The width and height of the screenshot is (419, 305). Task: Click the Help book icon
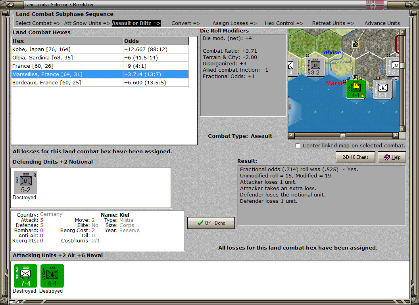click(x=387, y=157)
